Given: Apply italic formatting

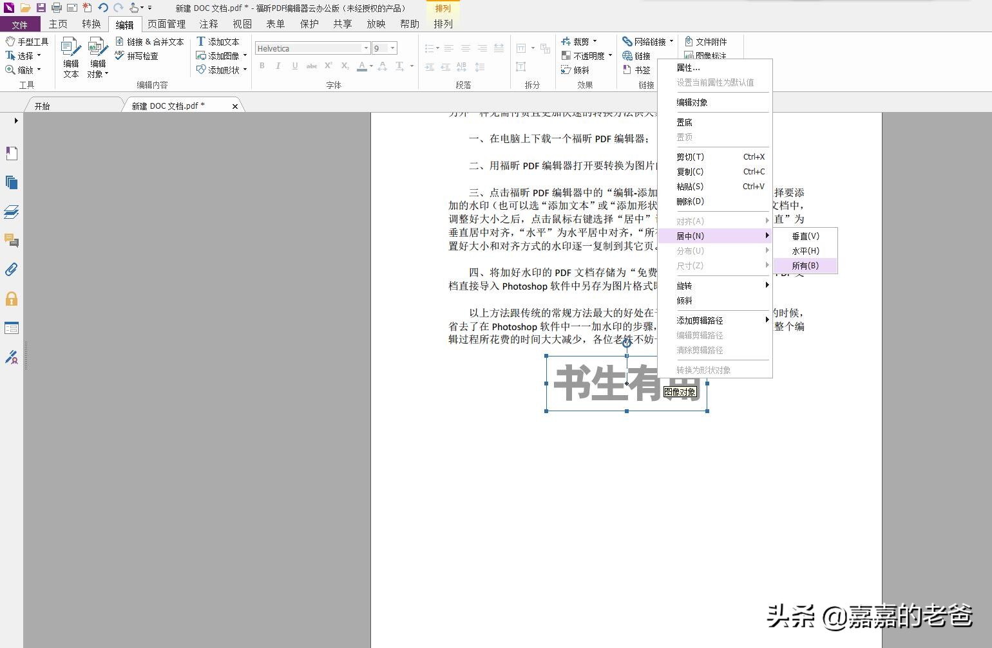Looking at the screenshot, I should [278, 66].
